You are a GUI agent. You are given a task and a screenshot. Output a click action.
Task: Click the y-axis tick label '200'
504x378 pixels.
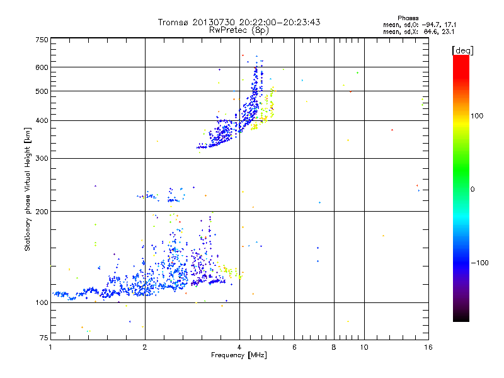42,212
